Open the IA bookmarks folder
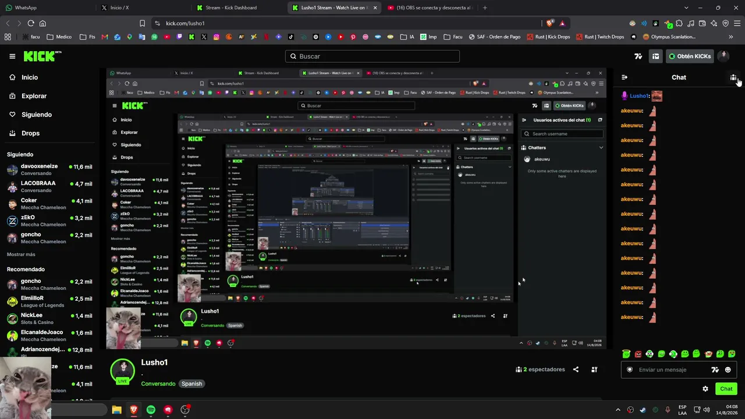The image size is (745, 419). coord(407,37)
